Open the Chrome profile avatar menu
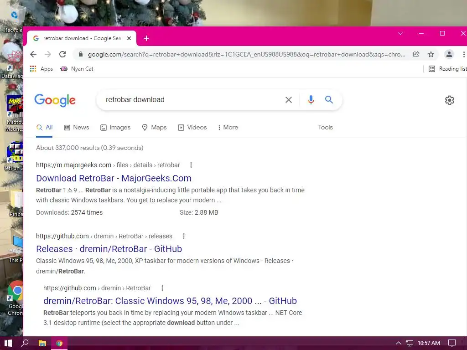 (x=449, y=54)
